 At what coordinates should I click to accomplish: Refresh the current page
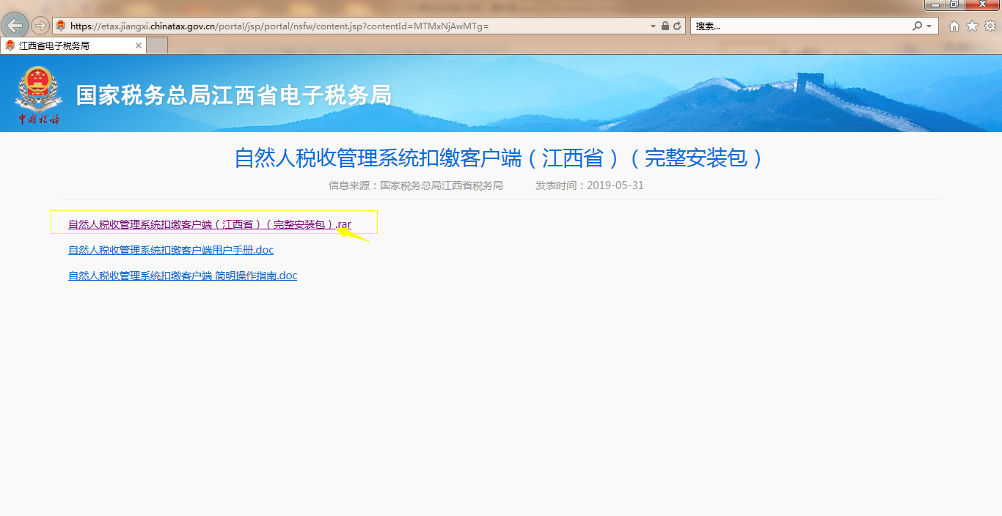coord(678,24)
